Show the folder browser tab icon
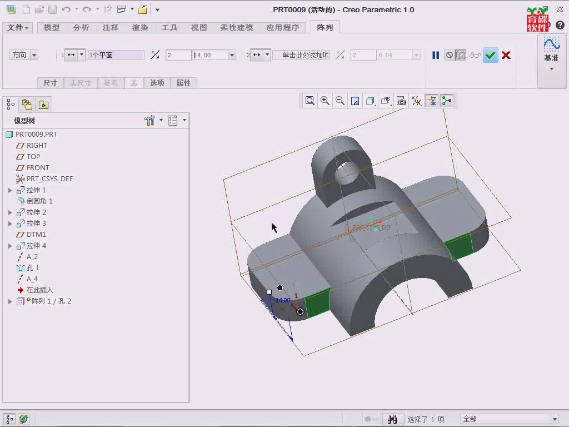569x427 pixels. point(27,105)
